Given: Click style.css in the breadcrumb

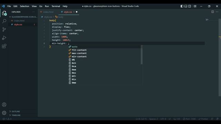Looking at the screenshot, I should point(48,17).
